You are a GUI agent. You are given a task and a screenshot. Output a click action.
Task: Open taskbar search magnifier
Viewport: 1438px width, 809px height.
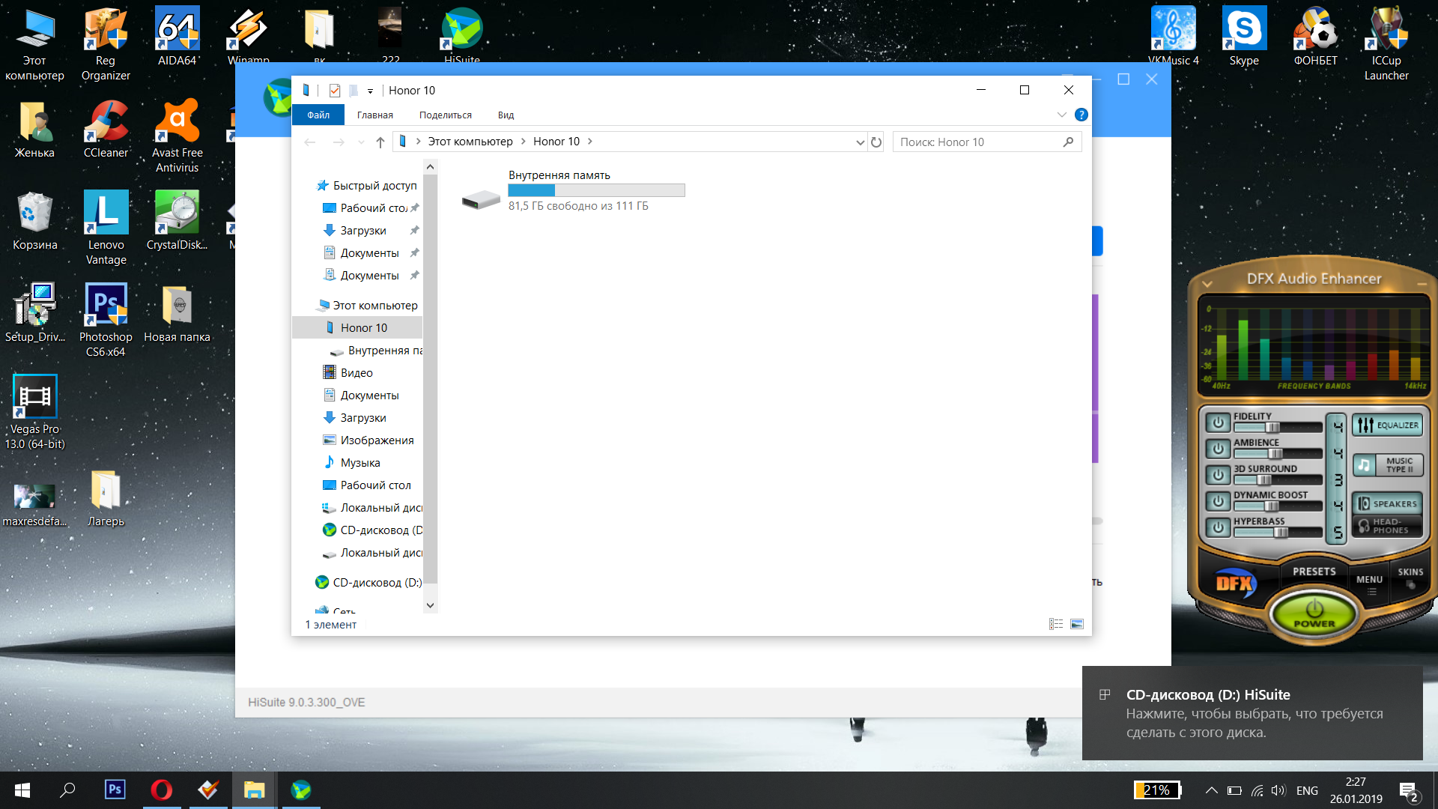click(67, 790)
